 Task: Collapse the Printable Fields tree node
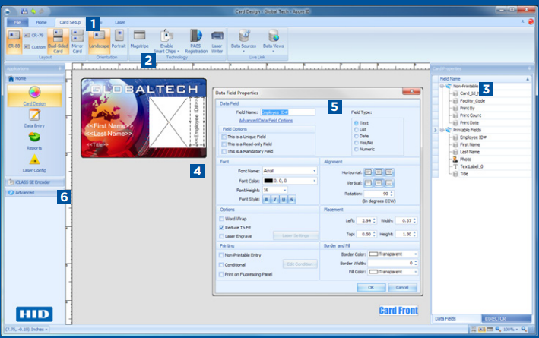pos(441,130)
